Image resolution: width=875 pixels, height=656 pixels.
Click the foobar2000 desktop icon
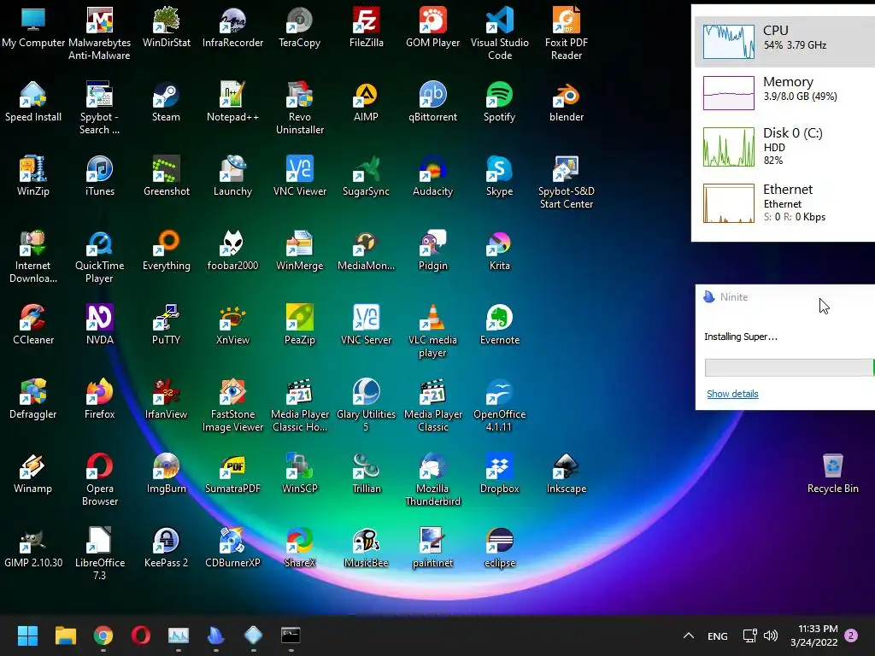point(232,250)
